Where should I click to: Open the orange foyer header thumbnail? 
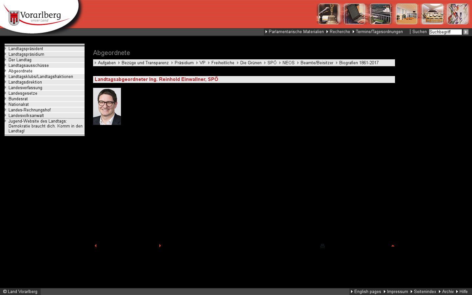point(406,14)
